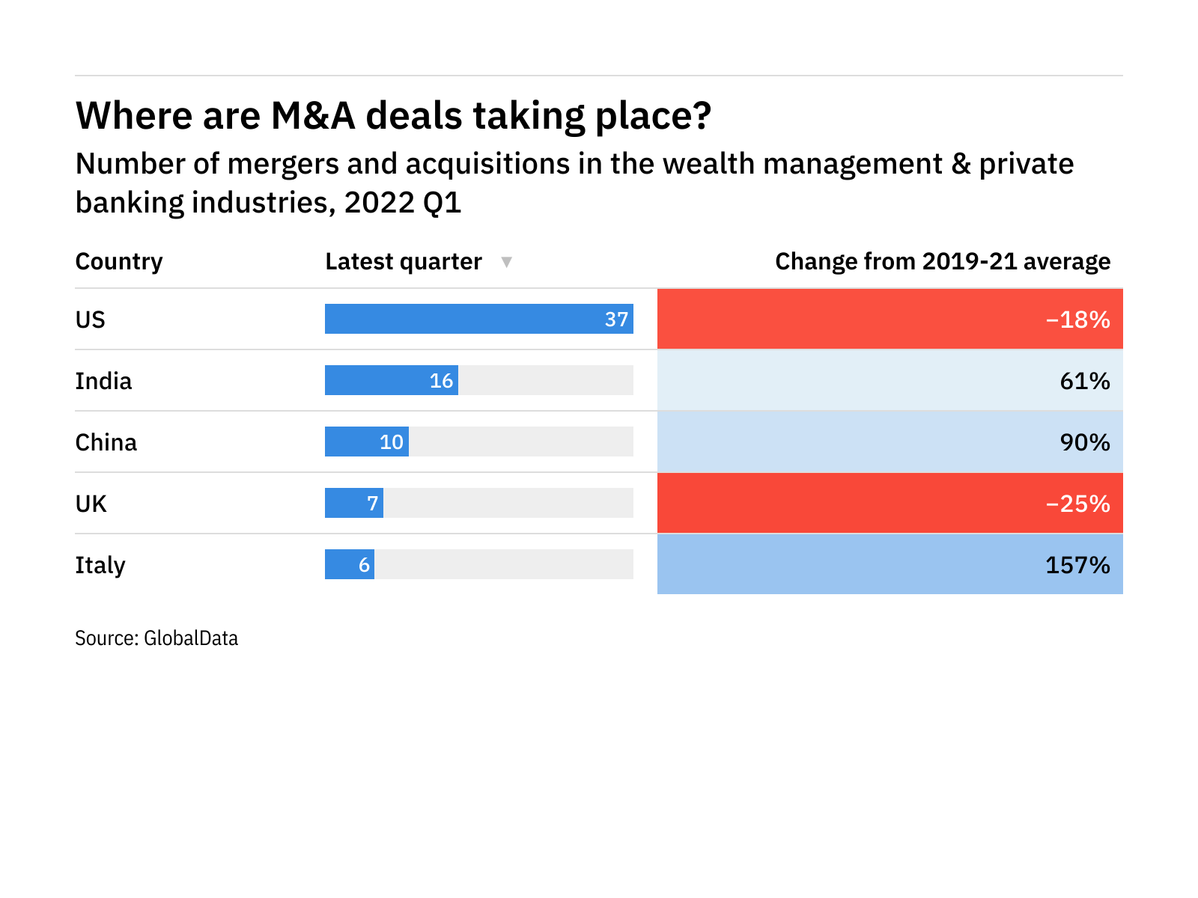Click Change from 2019-21 average header

pyautogui.click(x=942, y=262)
